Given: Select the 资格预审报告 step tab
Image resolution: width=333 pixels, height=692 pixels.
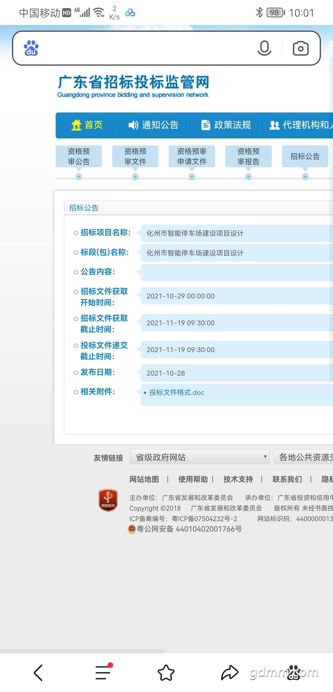Looking at the screenshot, I should point(249,156).
